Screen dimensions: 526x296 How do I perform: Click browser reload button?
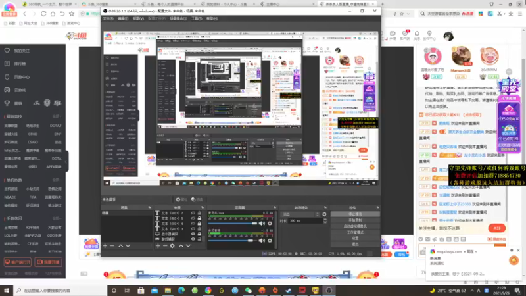click(43, 14)
